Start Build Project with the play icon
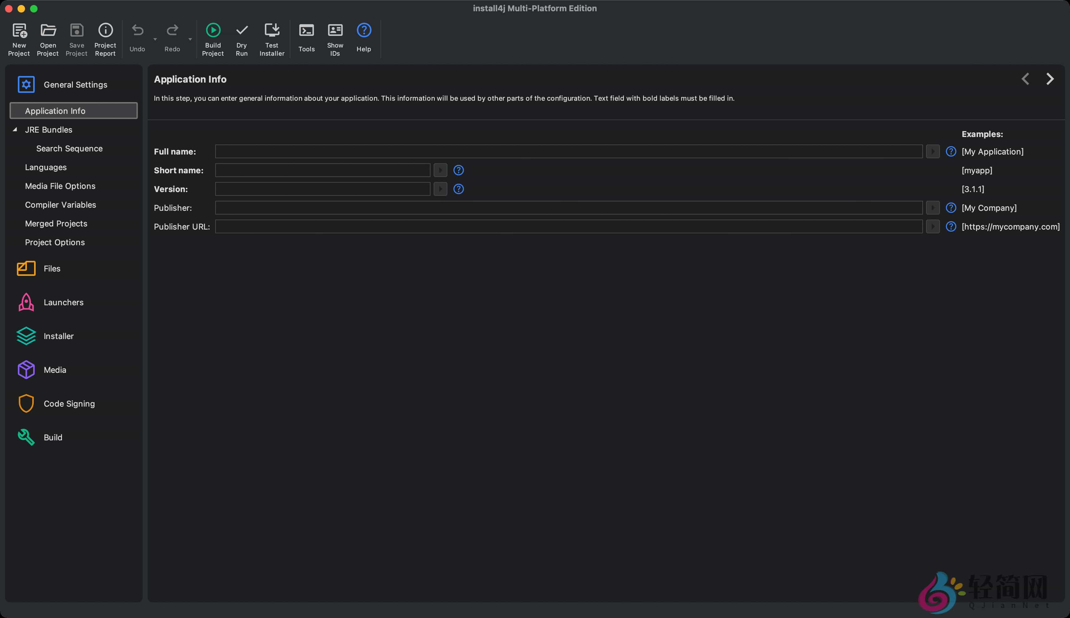This screenshot has height=618, width=1070. [213, 39]
